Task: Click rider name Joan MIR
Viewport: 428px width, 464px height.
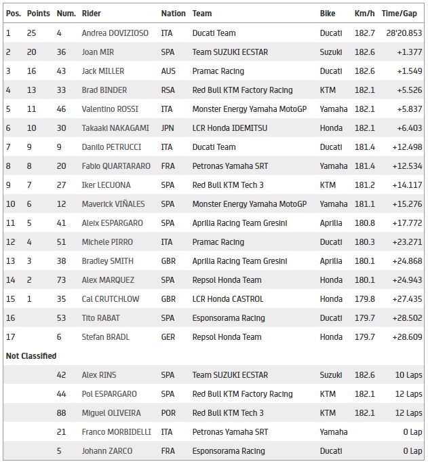Action: [x=97, y=52]
